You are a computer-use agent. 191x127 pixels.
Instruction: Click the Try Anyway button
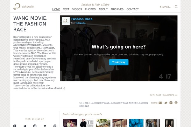click(x=119, y=62)
